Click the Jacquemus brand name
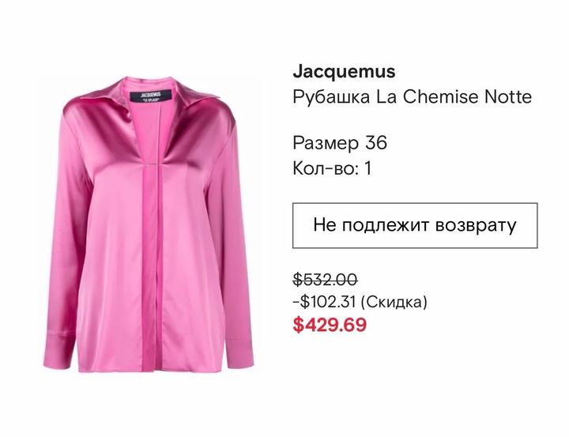This screenshot has width=569, height=437. 344,71
